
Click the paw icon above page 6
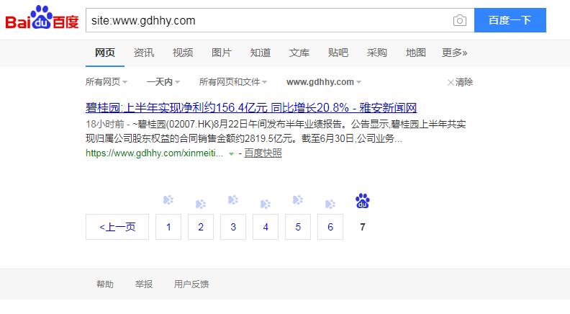coord(330,204)
